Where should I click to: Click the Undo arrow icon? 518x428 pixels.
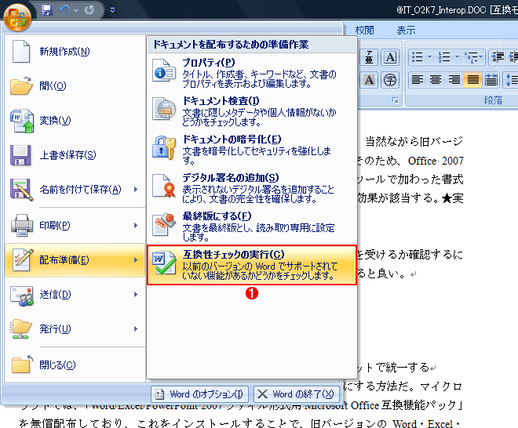point(64,10)
